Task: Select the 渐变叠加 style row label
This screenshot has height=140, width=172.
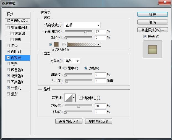Action: point(18,76)
